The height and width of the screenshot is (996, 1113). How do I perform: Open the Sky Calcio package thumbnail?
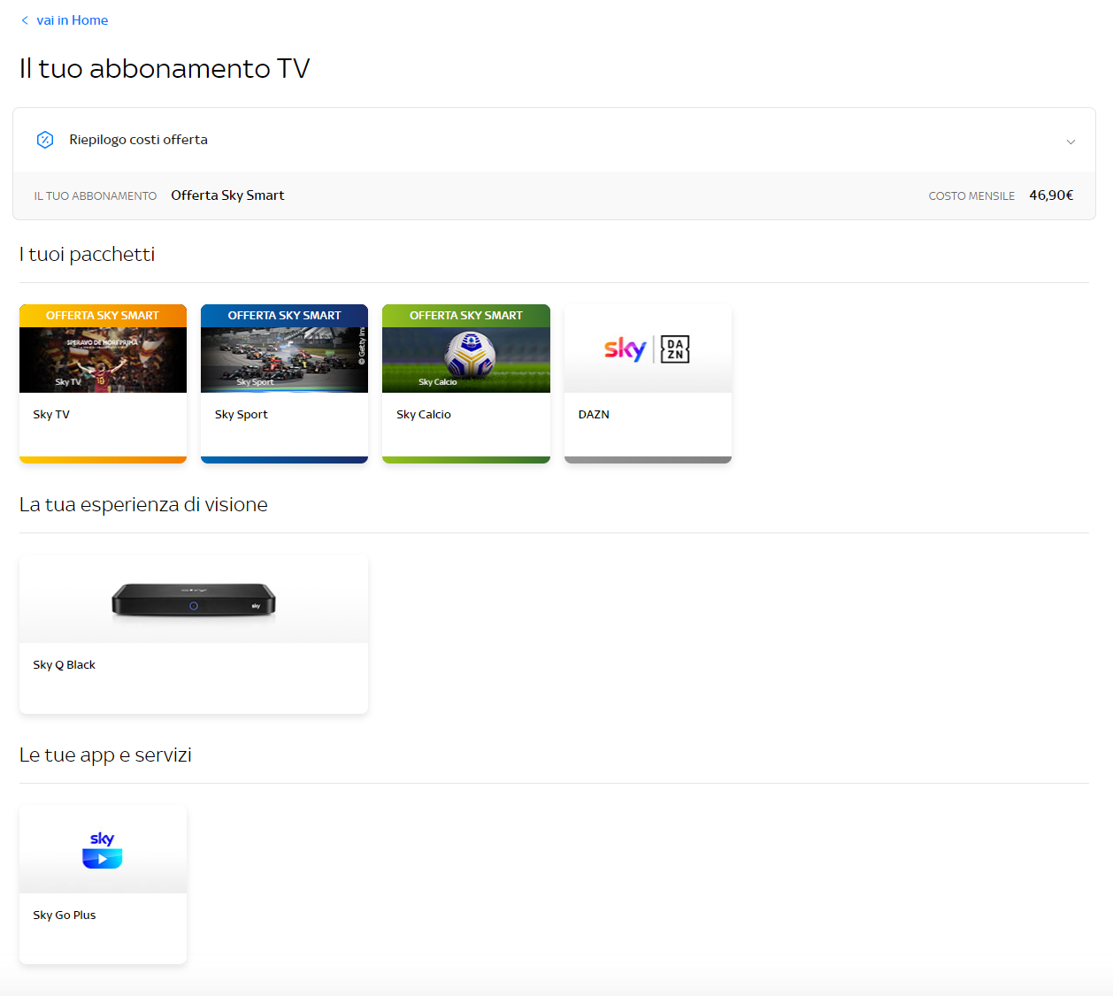pos(466,349)
